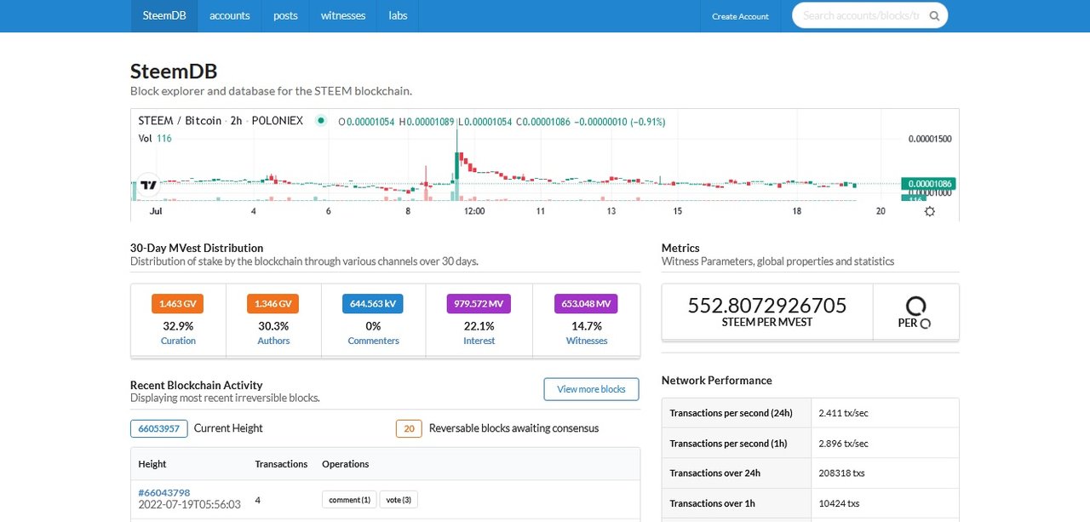This screenshot has height=522, width=1090.
Task: Click the search magnifier icon
Action: coord(934,15)
